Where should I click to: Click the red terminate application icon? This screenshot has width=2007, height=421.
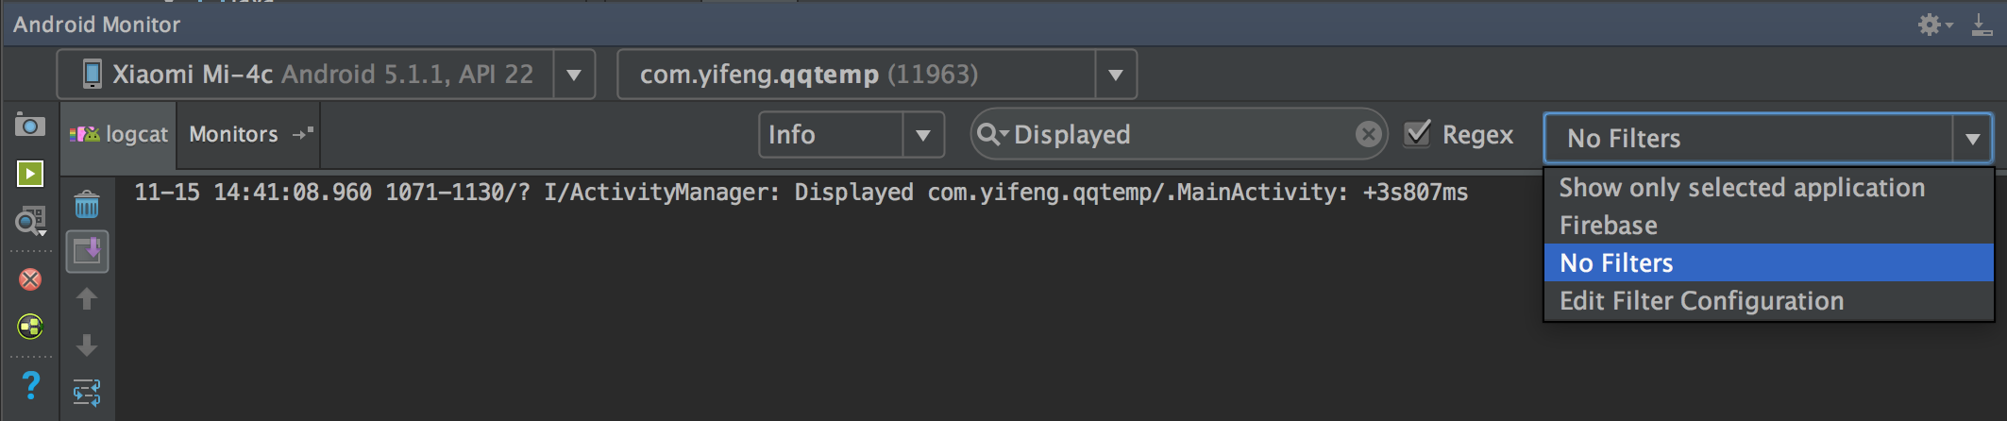click(30, 279)
